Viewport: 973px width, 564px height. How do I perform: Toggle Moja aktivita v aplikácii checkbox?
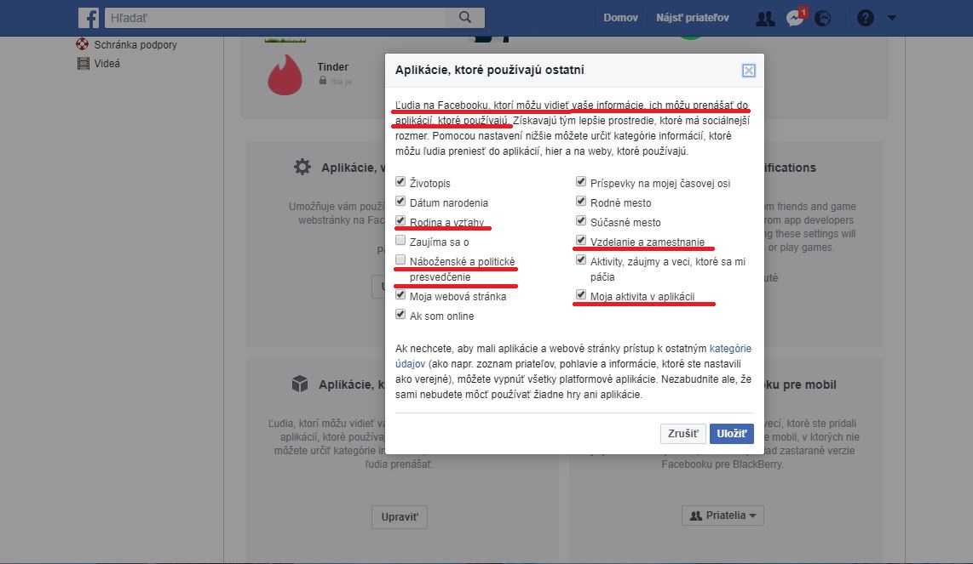pos(581,295)
